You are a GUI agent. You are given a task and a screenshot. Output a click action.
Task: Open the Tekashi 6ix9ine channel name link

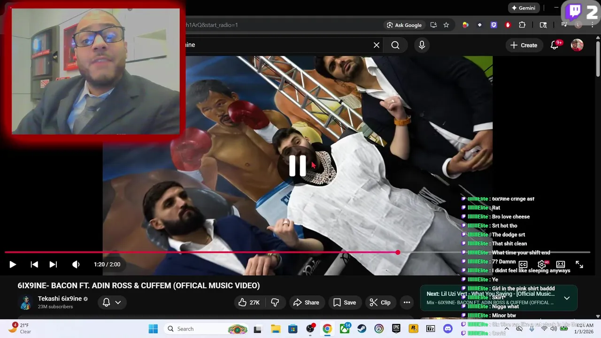pos(60,299)
